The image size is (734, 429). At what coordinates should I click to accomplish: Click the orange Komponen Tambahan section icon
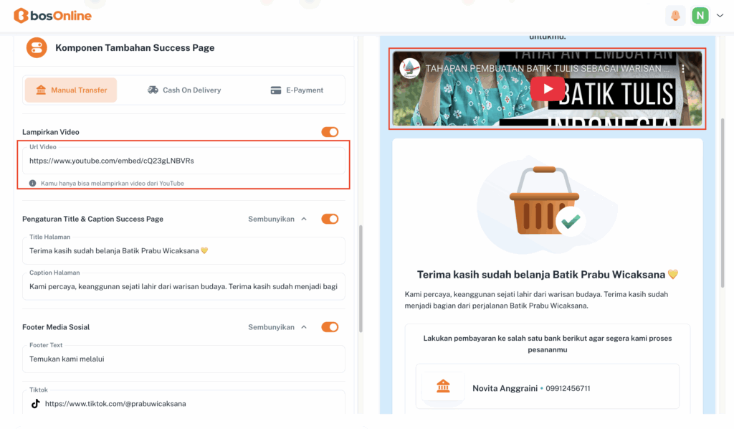pos(37,48)
